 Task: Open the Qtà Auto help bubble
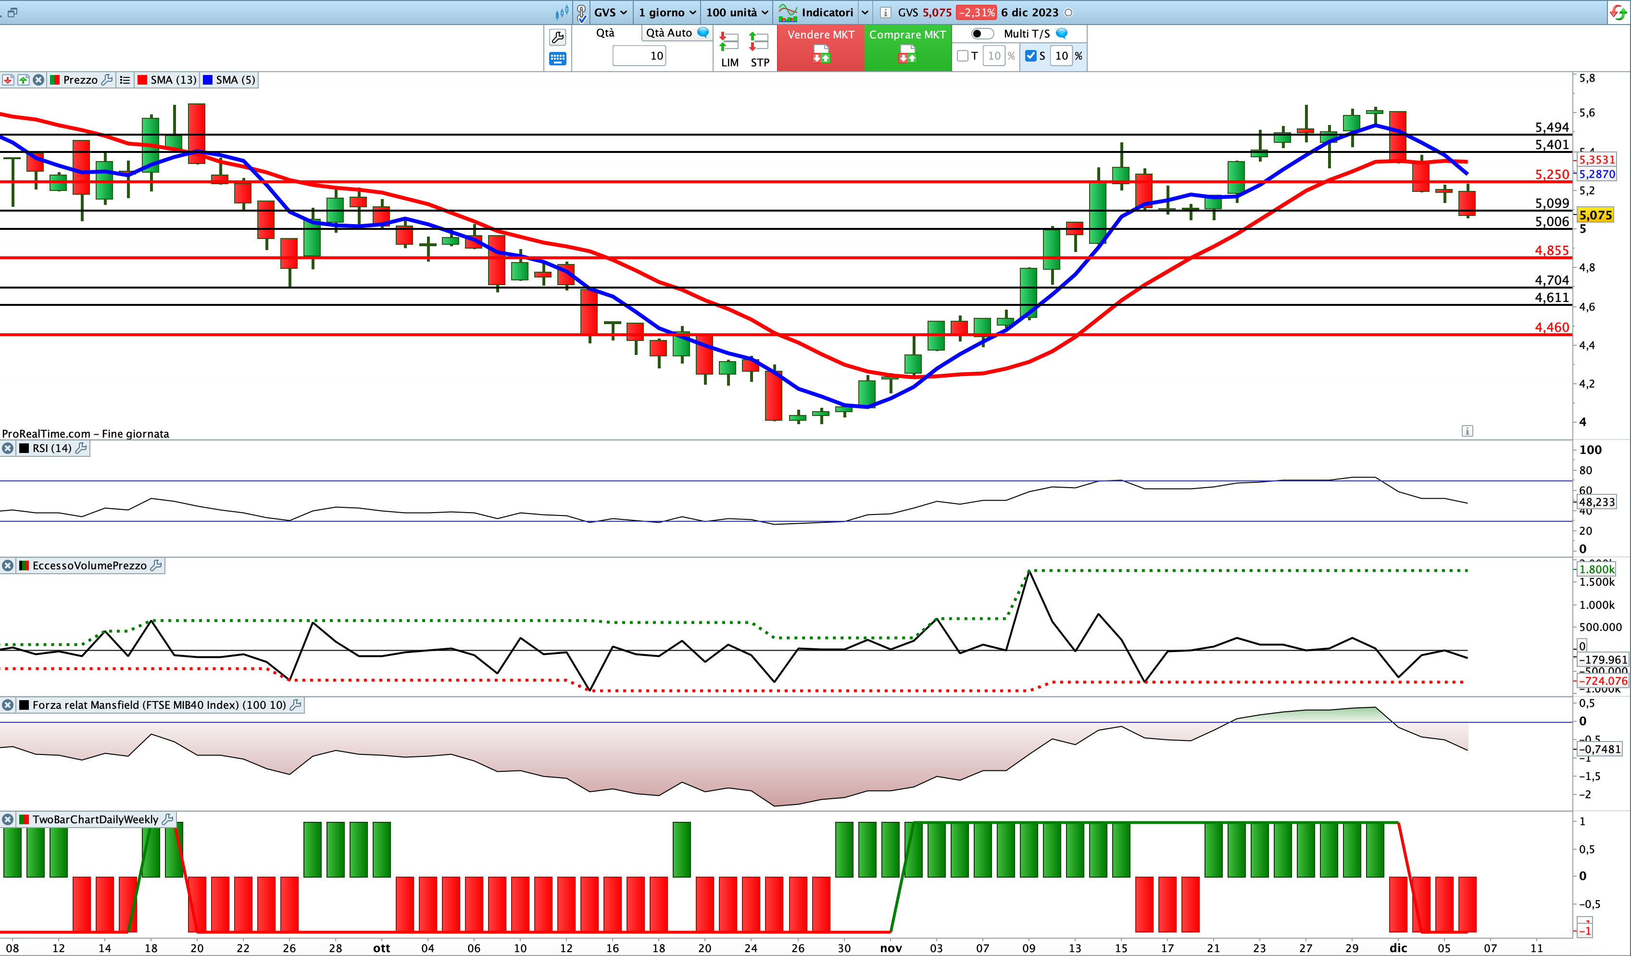tap(703, 32)
